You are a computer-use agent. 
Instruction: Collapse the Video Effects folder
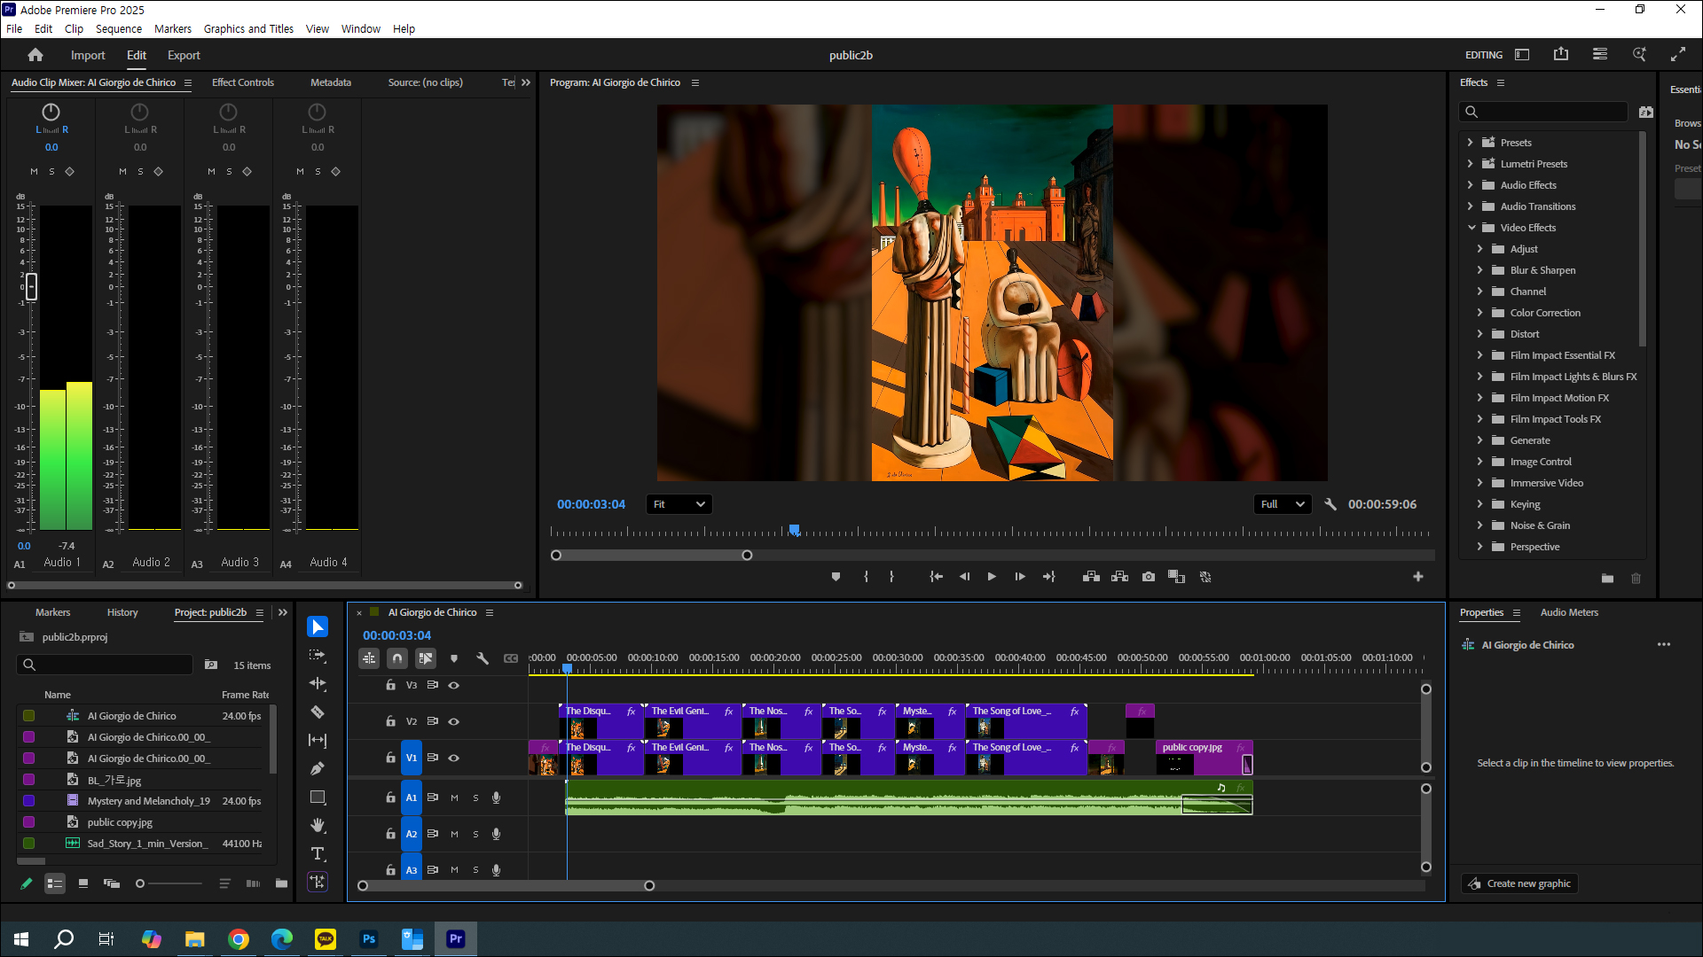1471,228
